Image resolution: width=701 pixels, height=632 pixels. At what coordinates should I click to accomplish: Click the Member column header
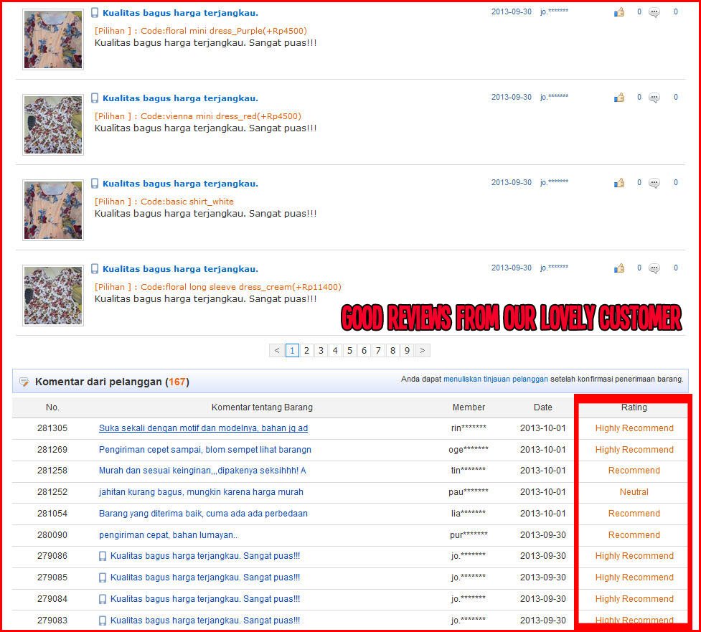(469, 407)
